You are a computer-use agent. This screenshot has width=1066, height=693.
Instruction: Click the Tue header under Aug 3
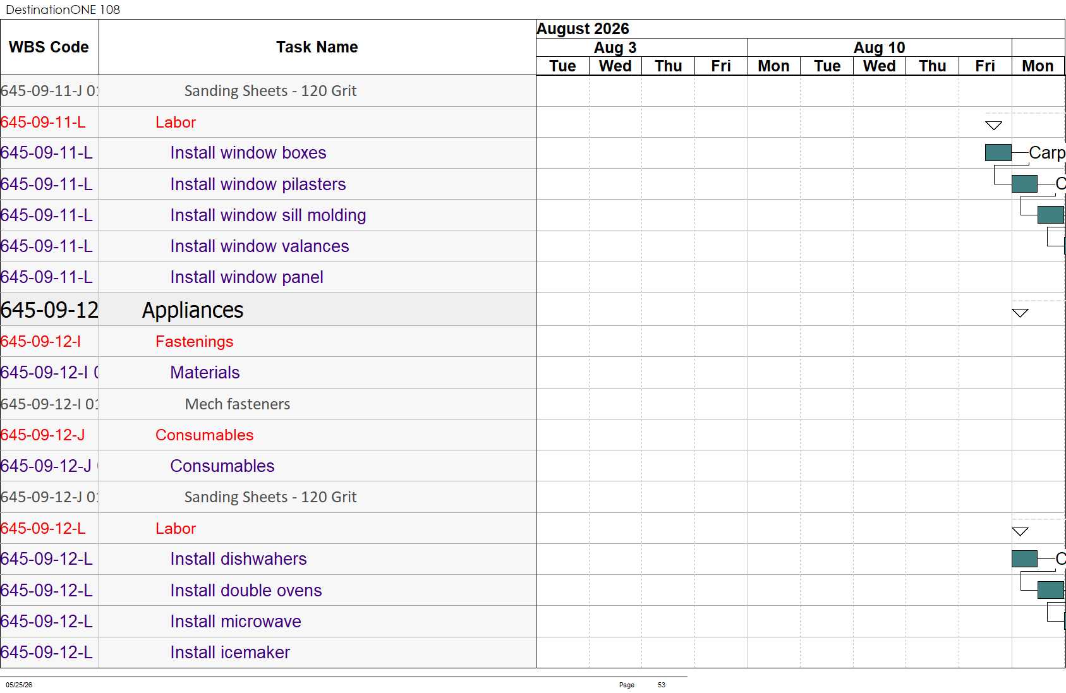point(562,66)
